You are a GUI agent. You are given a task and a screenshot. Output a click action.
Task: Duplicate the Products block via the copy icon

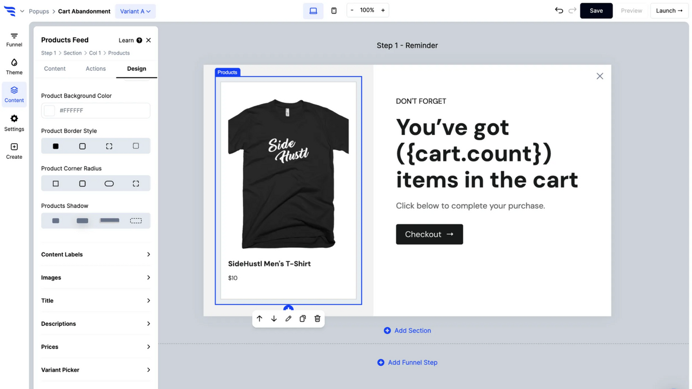303,318
